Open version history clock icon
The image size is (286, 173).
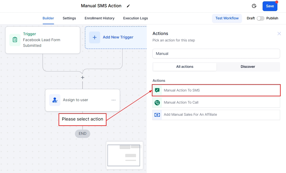(x=254, y=6)
